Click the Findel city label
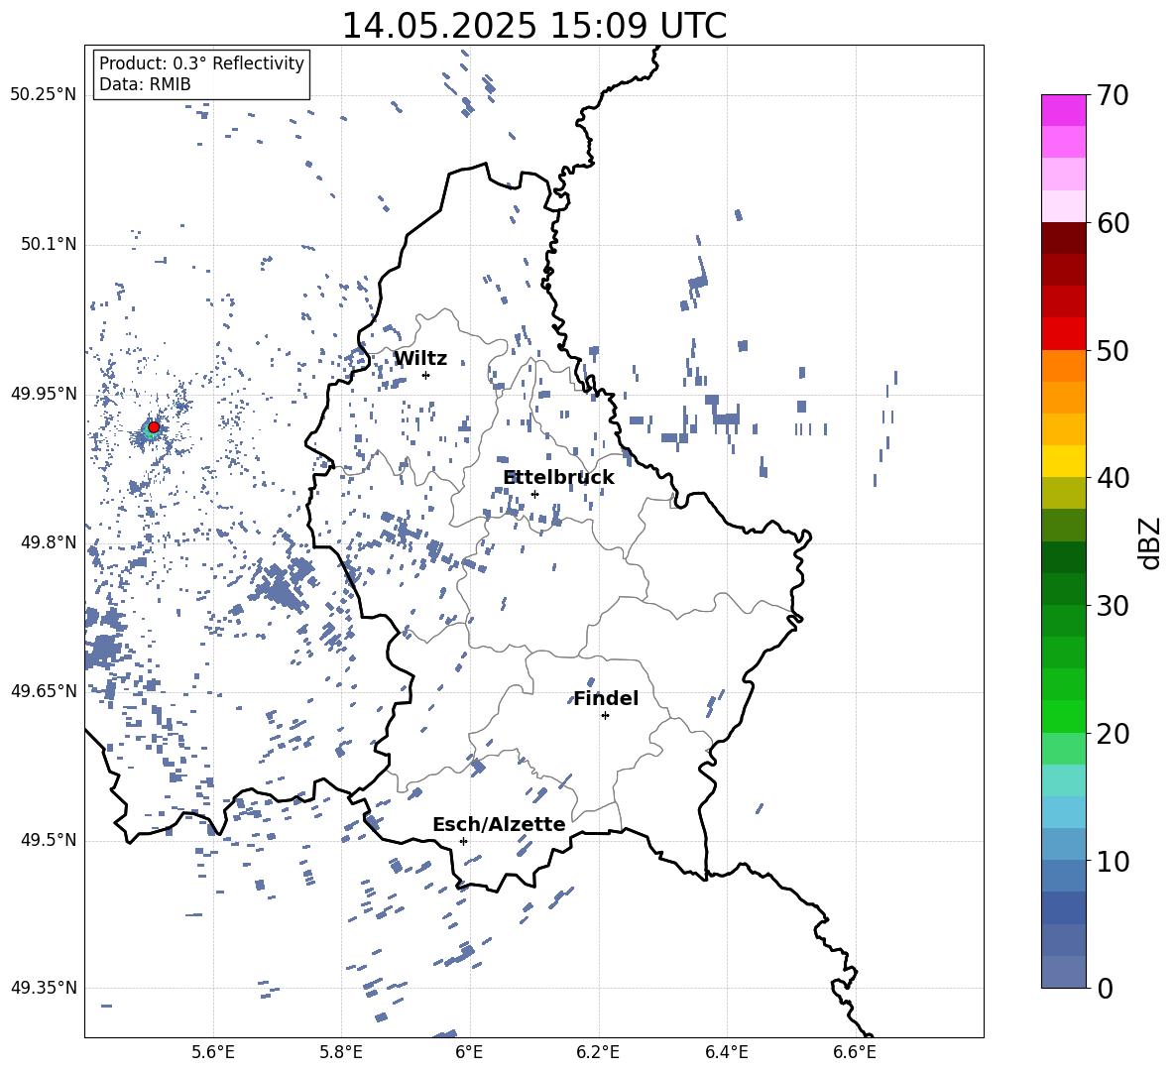This screenshot has width=1174, height=1072. pos(606,698)
